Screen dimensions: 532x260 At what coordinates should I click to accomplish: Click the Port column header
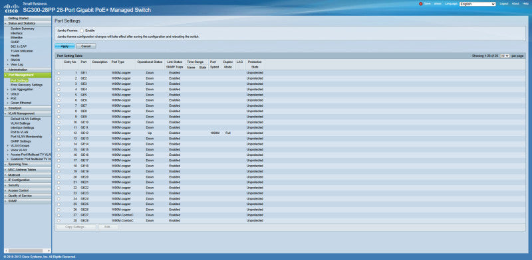point(84,62)
